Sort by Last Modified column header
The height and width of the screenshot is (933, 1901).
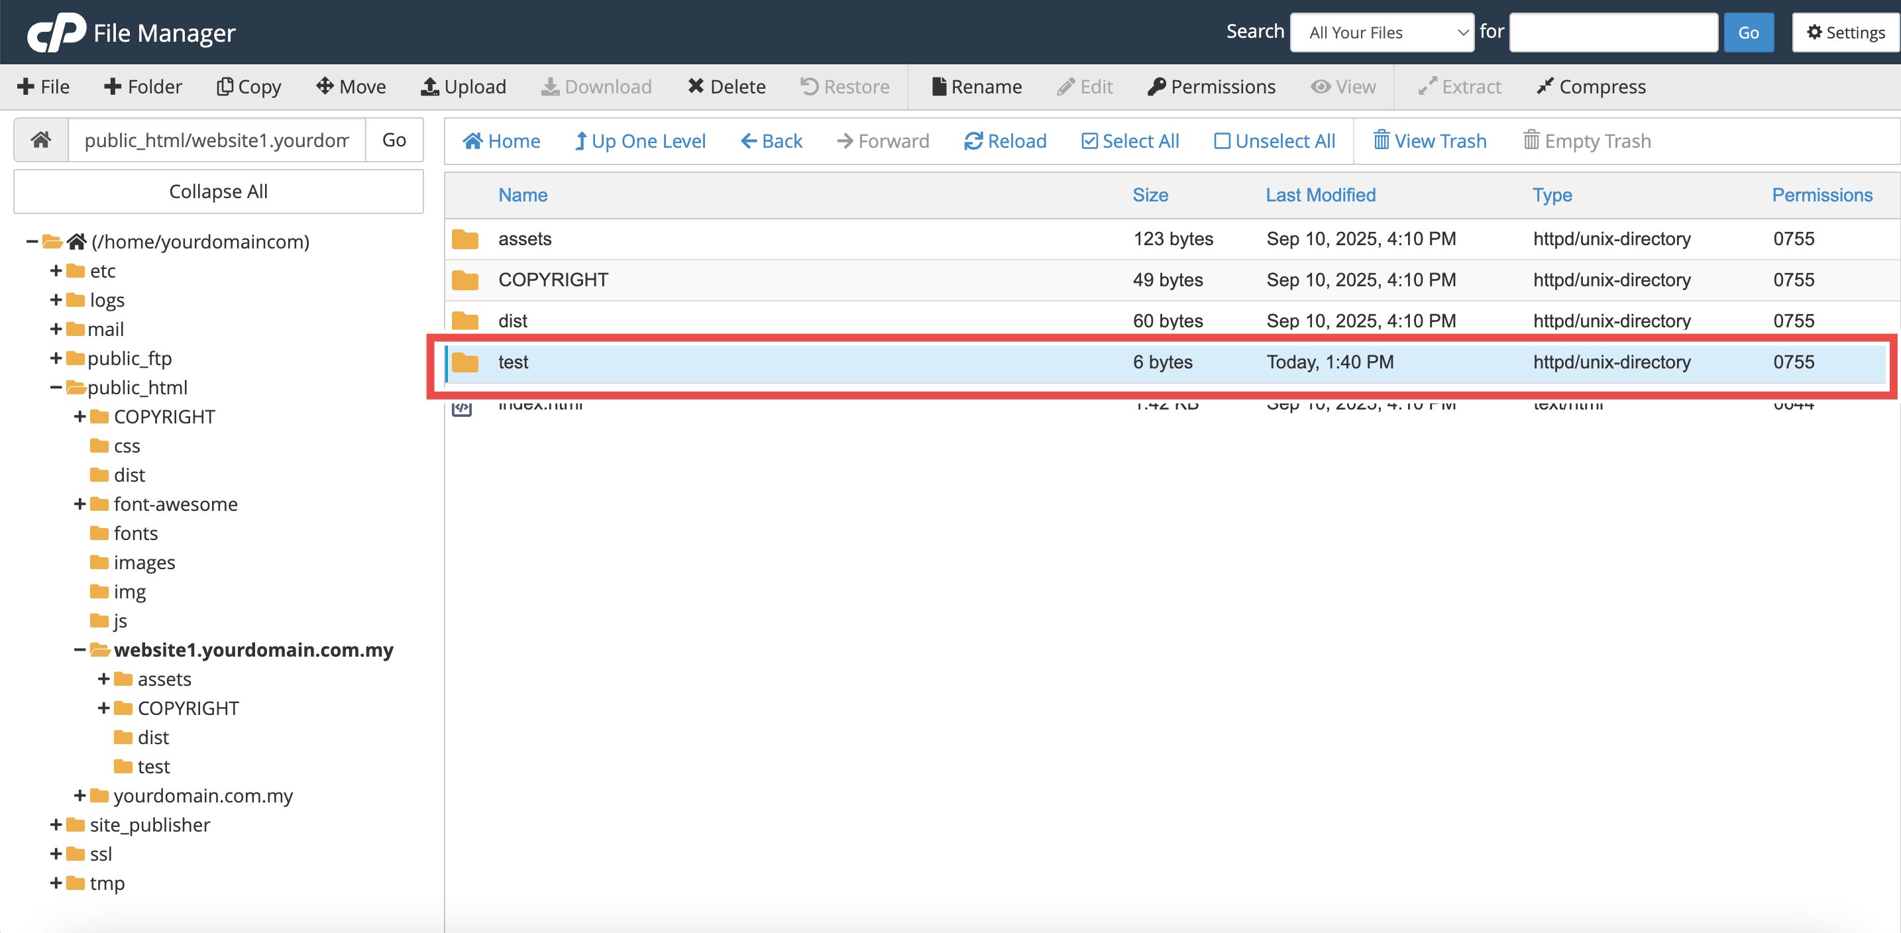pyautogui.click(x=1321, y=195)
